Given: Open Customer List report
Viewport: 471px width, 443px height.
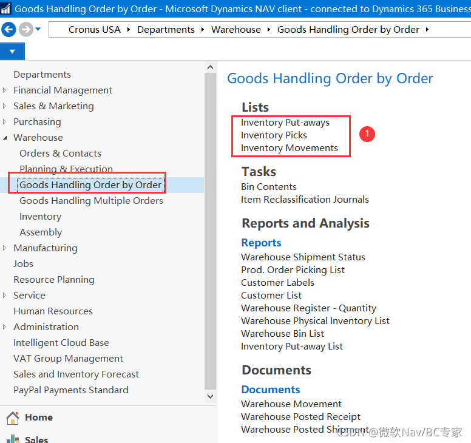Looking at the screenshot, I should (x=271, y=296).
